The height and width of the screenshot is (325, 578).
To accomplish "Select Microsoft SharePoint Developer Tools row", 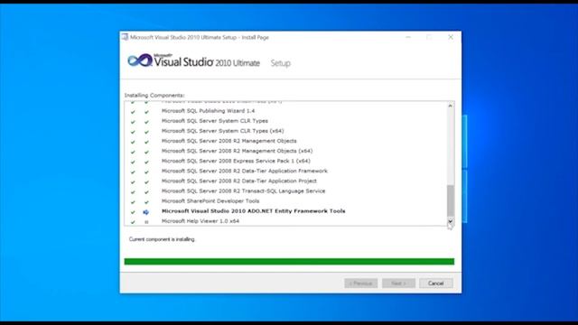I will pyautogui.click(x=210, y=200).
